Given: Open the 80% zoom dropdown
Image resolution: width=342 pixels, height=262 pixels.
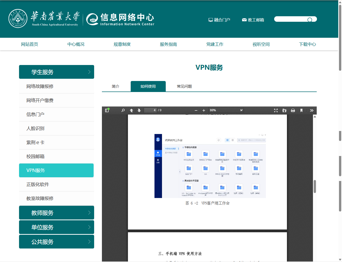Looking at the screenshot, I should [x=226, y=110].
